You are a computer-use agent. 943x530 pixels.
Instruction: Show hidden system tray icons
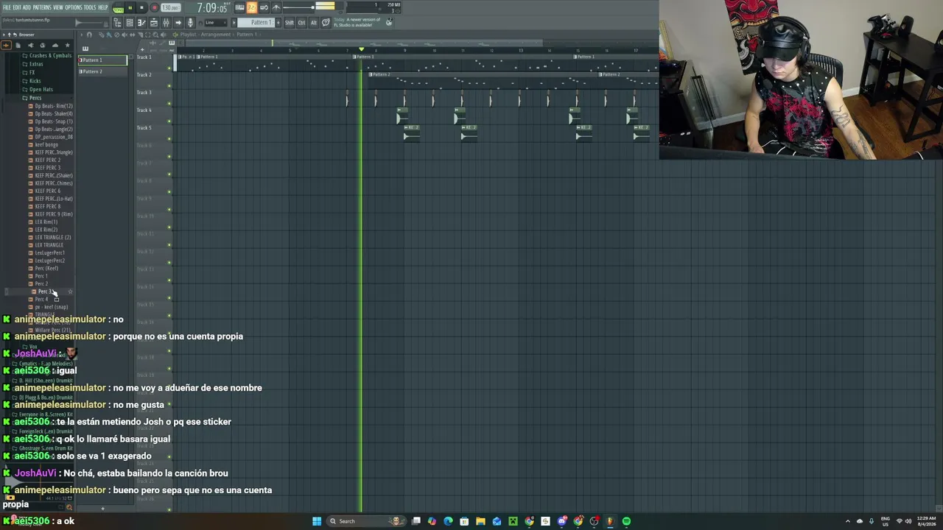(847, 521)
